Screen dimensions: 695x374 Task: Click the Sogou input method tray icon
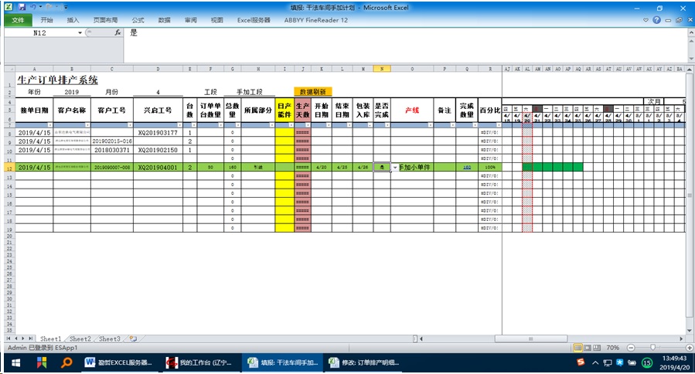coord(581,362)
